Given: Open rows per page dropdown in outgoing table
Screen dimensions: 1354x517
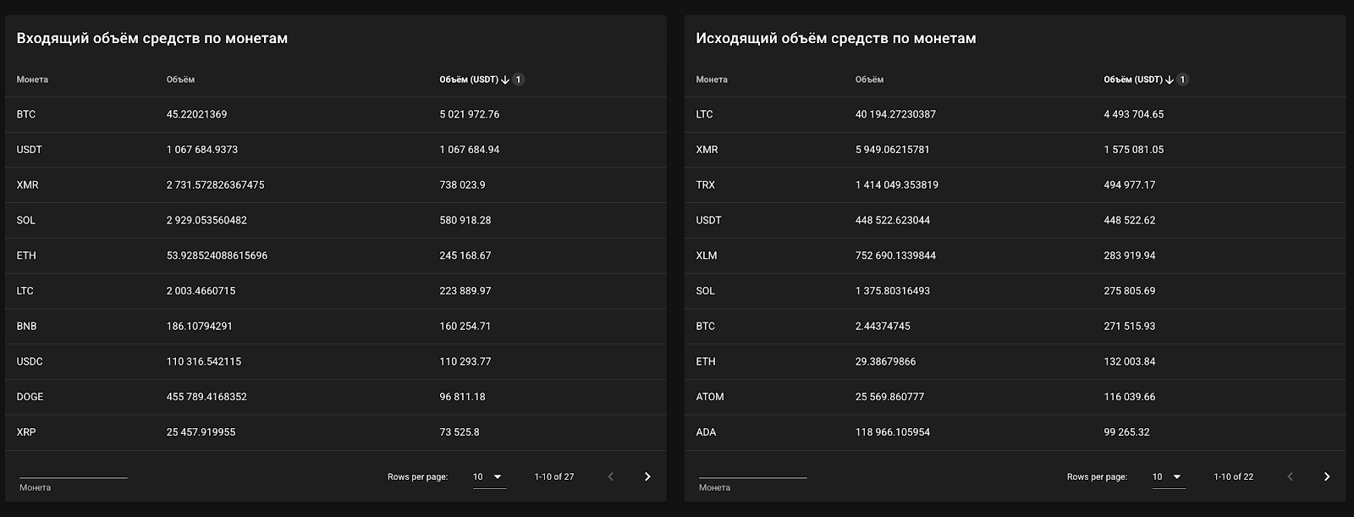Looking at the screenshot, I should pyautogui.click(x=1168, y=477).
